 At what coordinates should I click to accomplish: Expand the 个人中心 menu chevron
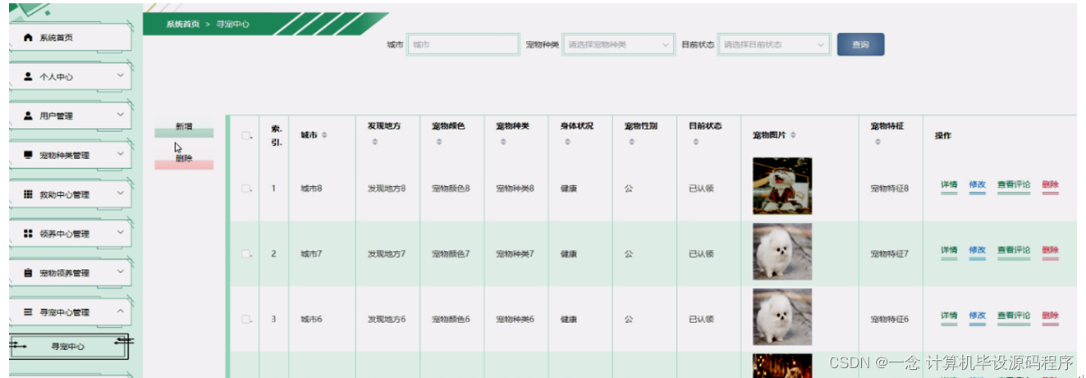coord(121,75)
